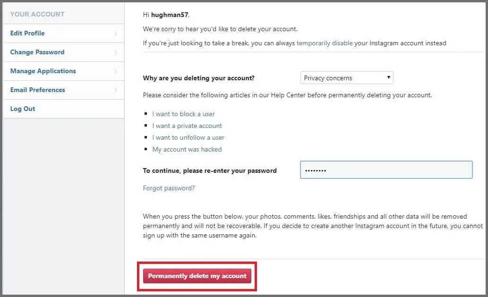Viewport: 488px width, 297px height.
Task: Select Manage Applications in the sidebar
Action: click(43, 71)
